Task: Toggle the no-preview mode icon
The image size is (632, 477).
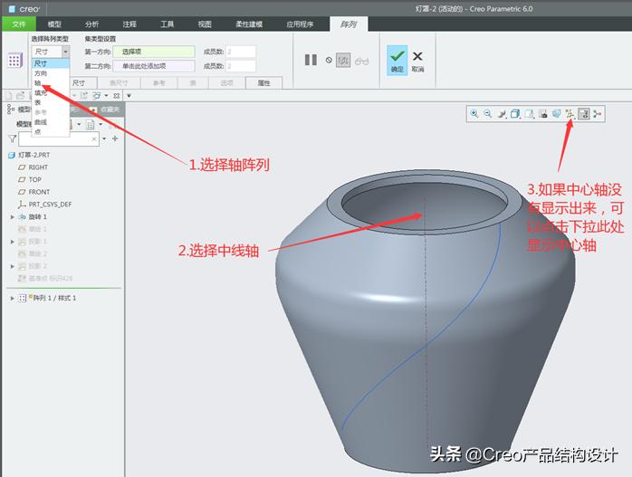Action: pyautogui.click(x=329, y=60)
